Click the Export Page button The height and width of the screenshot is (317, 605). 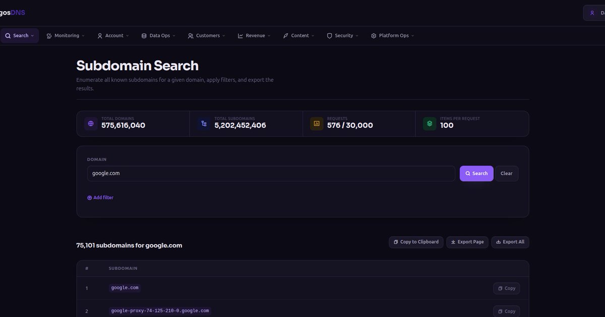(x=467, y=242)
